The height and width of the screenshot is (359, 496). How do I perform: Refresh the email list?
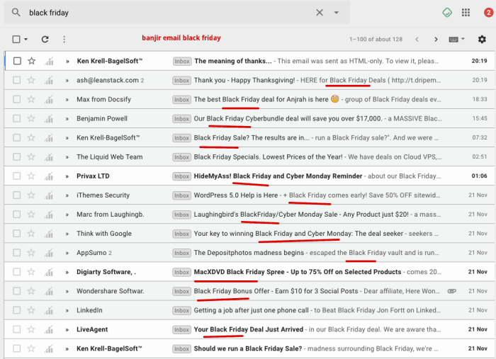pos(45,39)
